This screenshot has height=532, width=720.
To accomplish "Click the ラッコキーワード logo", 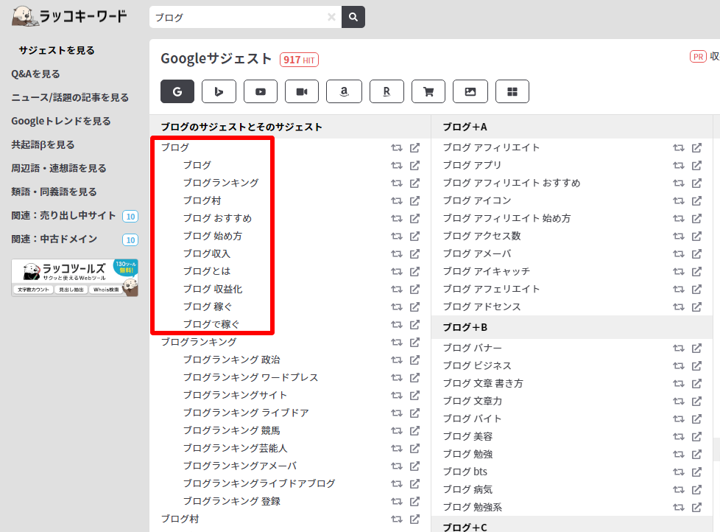I will (69, 15).
